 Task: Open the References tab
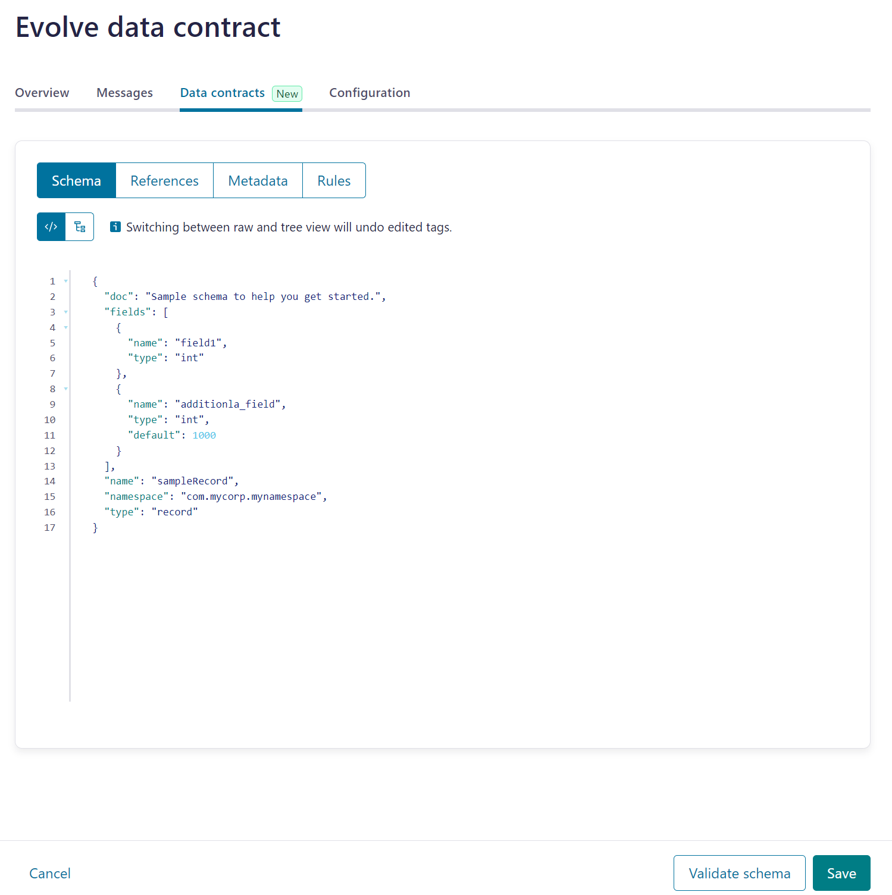(165, 180)
